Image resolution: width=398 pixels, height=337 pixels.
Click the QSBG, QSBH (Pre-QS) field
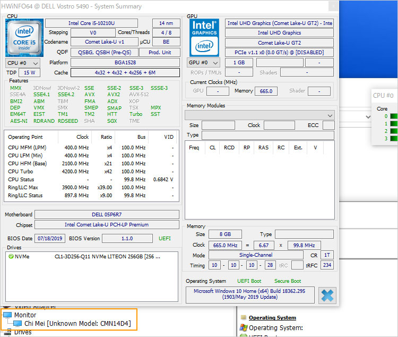click(x=105, y=53)
